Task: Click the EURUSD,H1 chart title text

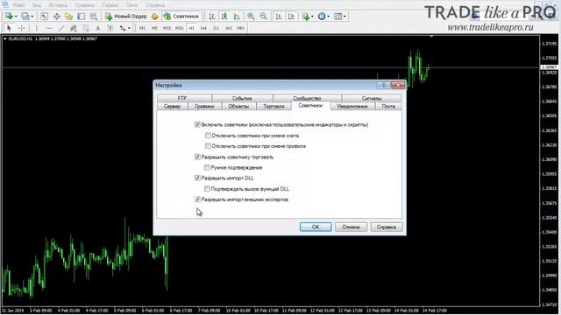Action: [20, 38]
